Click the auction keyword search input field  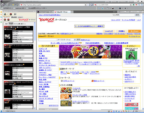pyautogui.click(x=48, y=40)
